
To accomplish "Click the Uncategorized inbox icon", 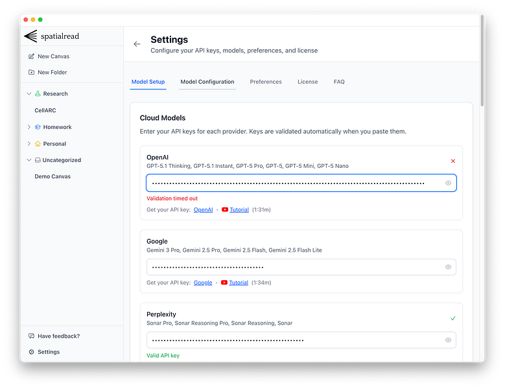I will 38,160.
